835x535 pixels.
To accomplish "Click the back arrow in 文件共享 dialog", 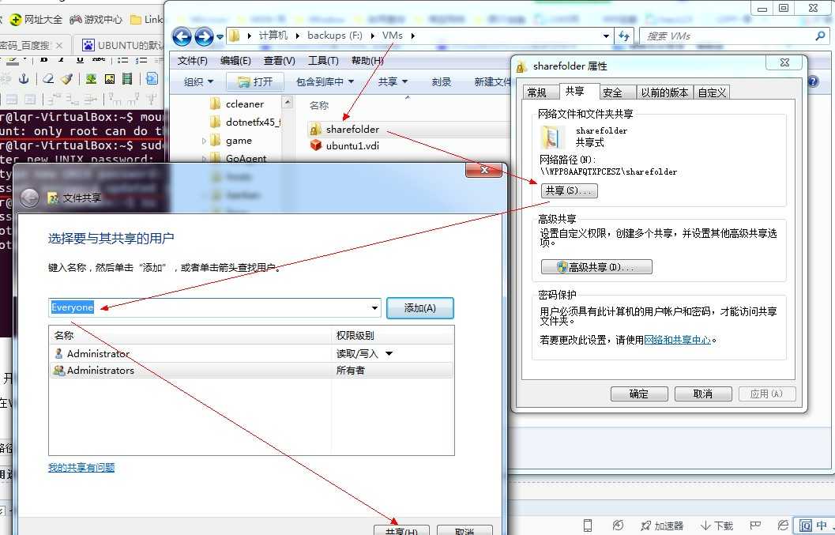I will (x=29, y=198).
